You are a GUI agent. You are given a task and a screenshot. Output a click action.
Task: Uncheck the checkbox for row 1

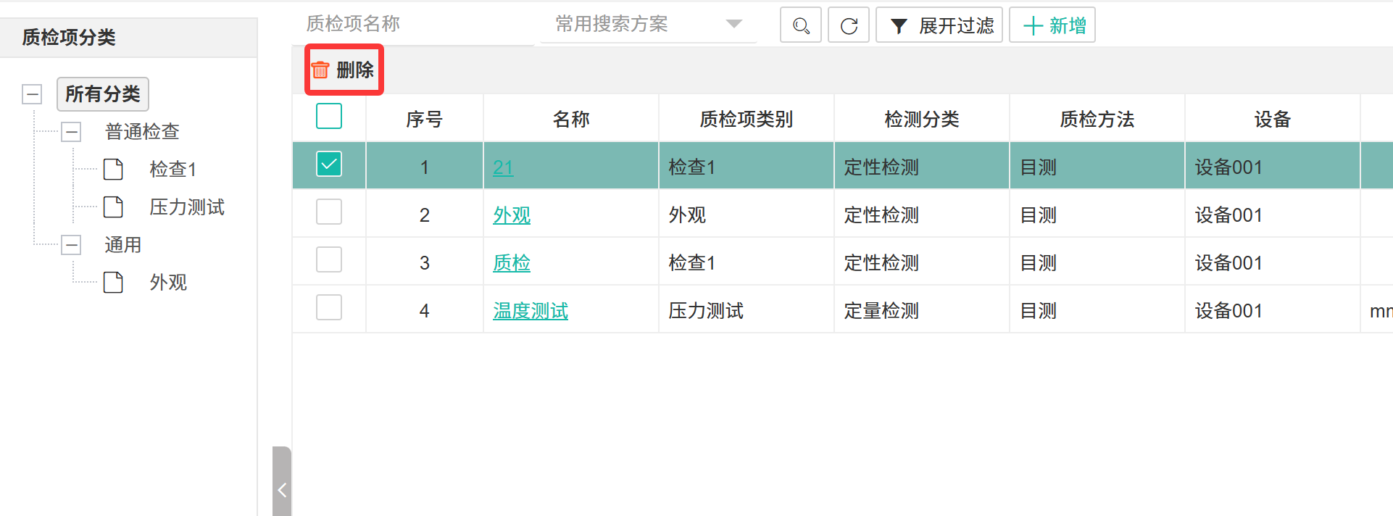click(329, 165)
